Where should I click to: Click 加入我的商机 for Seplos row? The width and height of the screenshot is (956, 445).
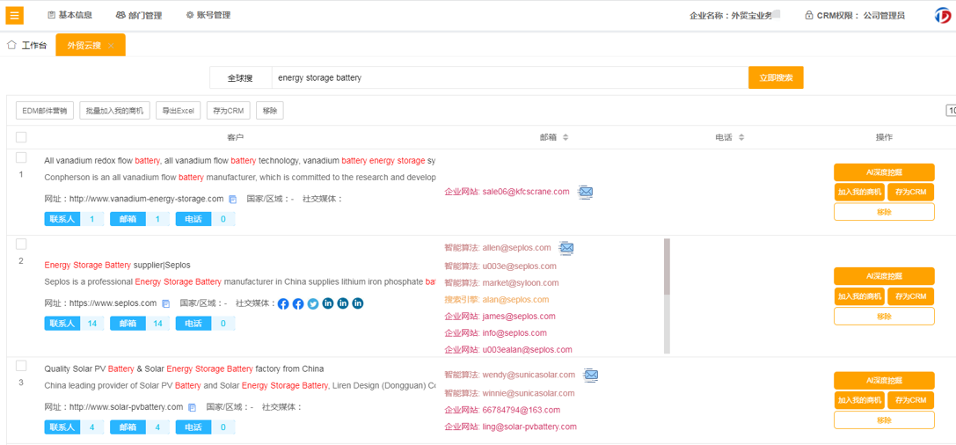(x=859, y=296)
